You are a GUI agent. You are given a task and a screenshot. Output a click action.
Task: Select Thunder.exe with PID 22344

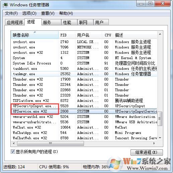pos(84,84)
